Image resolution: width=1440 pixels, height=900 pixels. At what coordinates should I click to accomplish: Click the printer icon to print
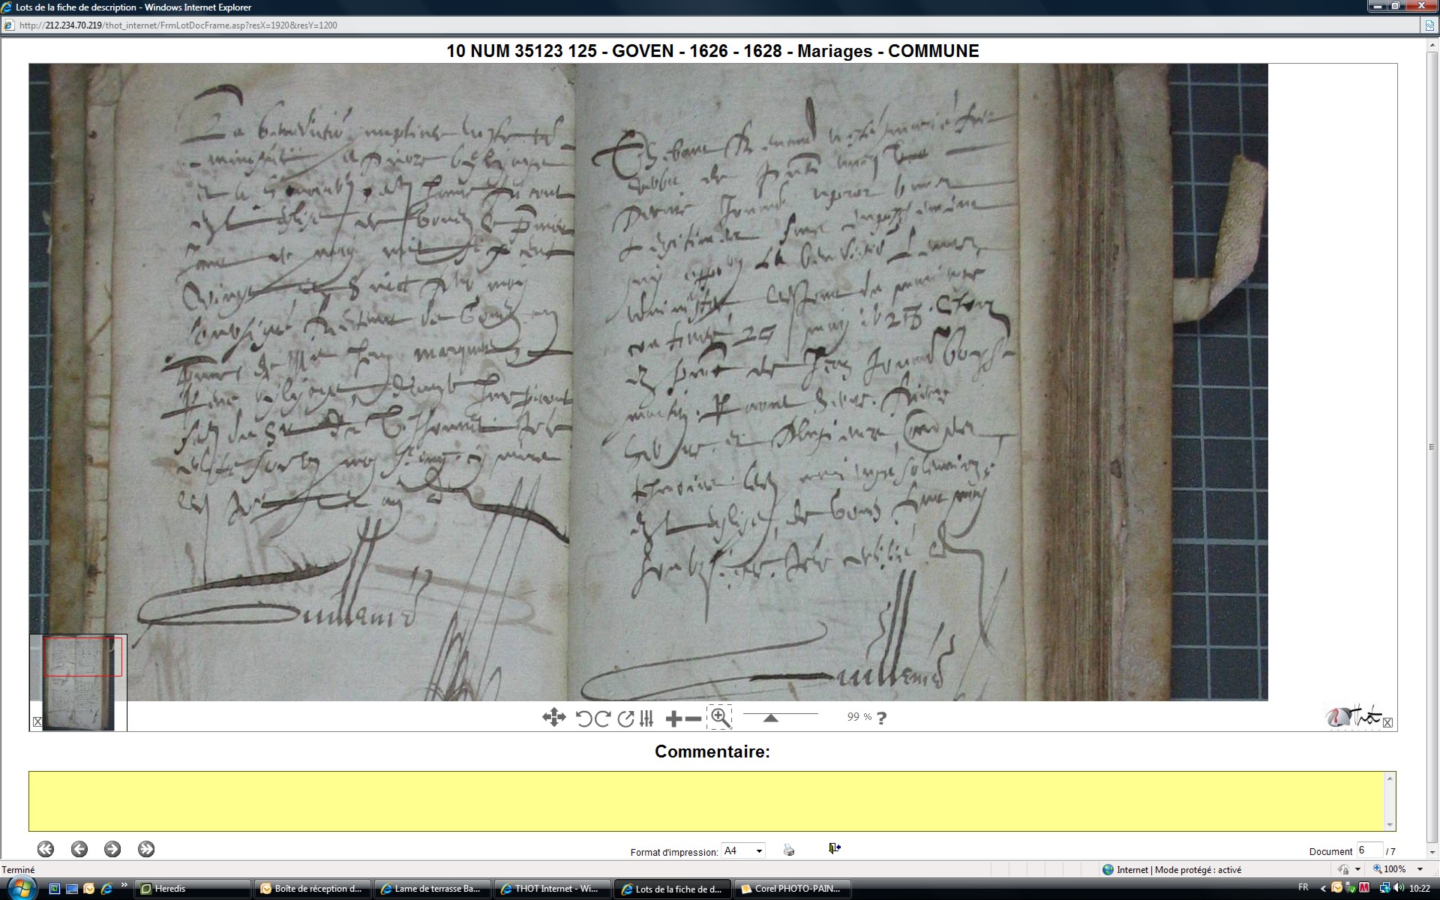(788, 850)
